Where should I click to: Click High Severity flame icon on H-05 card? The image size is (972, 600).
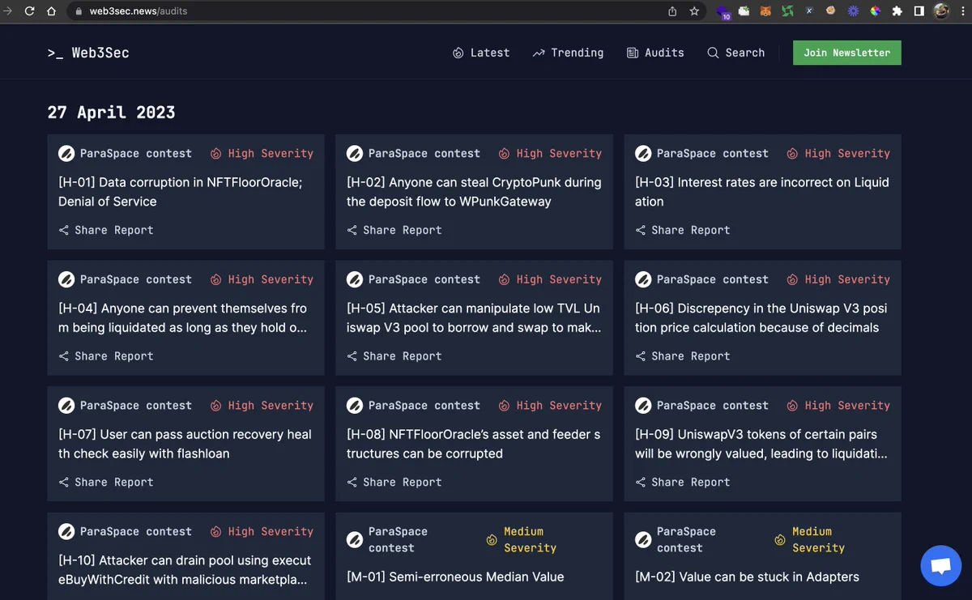click(x=504, y=279)
